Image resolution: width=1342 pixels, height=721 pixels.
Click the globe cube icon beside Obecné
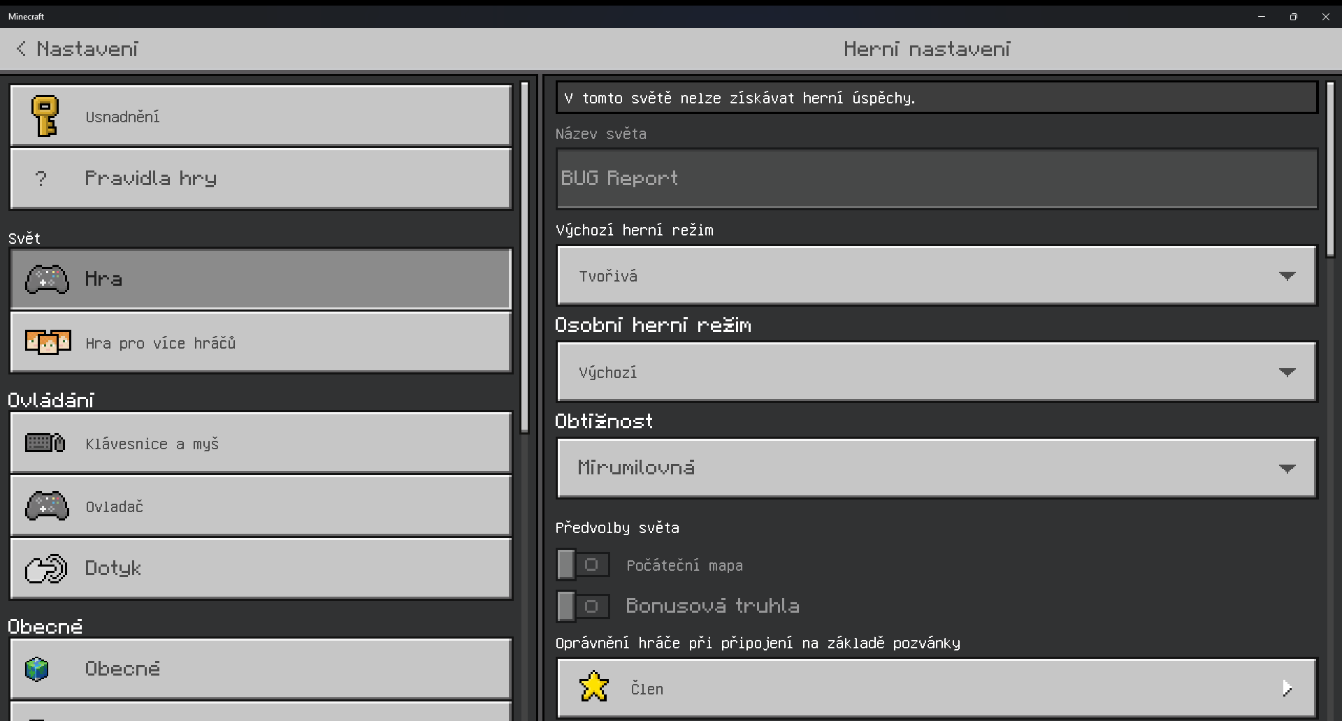click(x=37, y=669)
